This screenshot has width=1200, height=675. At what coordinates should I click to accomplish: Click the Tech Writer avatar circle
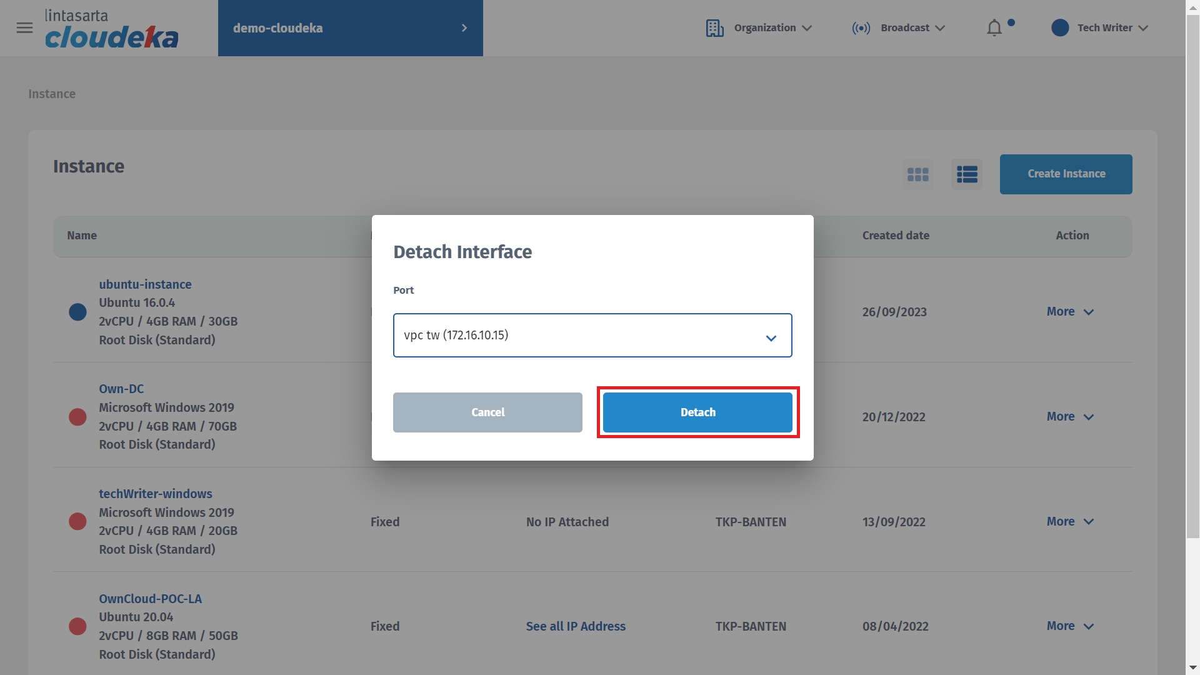[x=1059, y=28]
